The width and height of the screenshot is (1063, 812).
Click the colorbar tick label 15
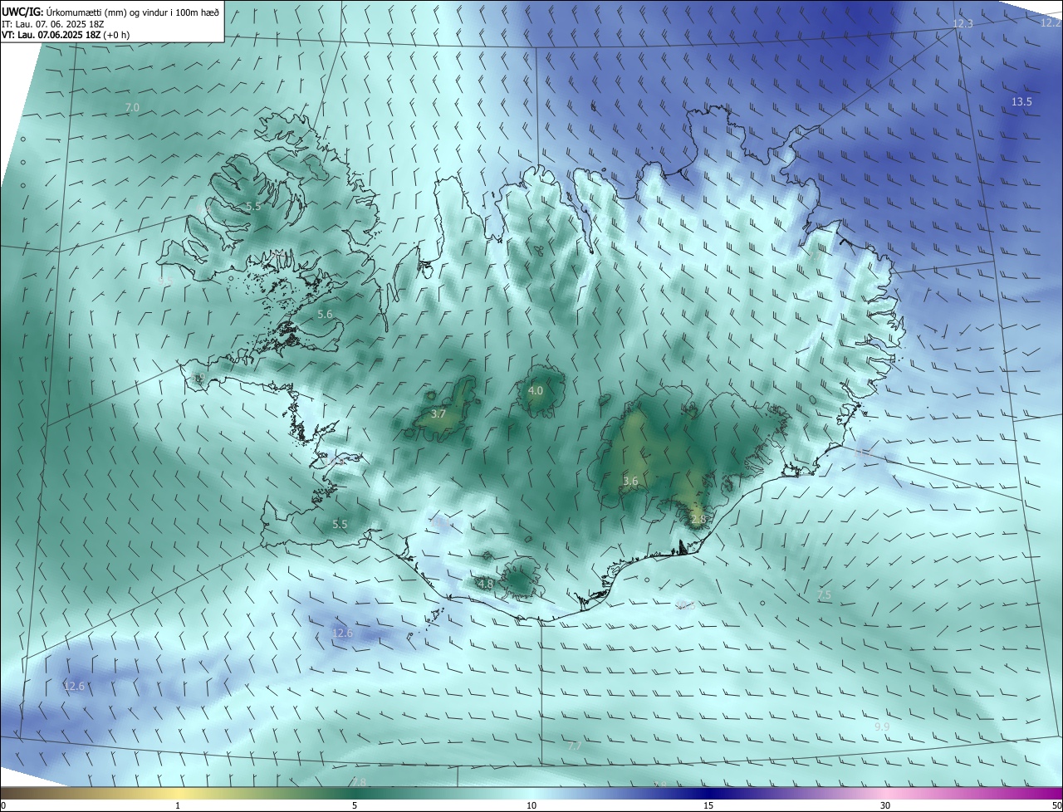pyautogui.click(x=708, y=805)
